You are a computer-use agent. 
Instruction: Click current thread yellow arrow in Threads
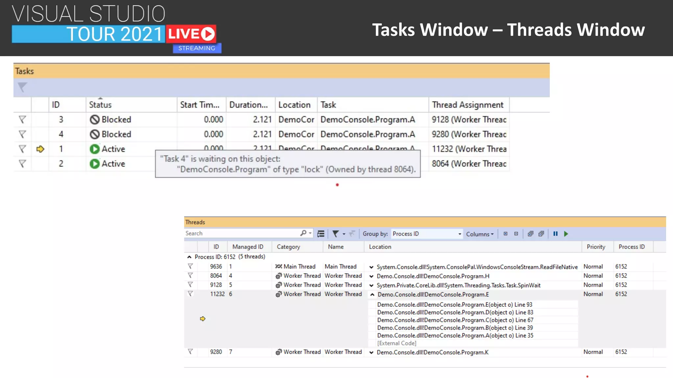click(x=202, y=319)
